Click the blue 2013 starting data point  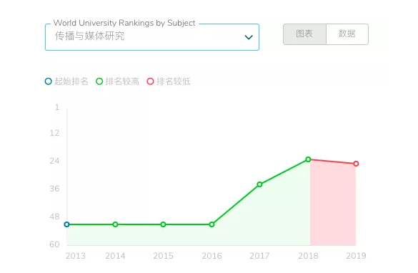[67, 224]
